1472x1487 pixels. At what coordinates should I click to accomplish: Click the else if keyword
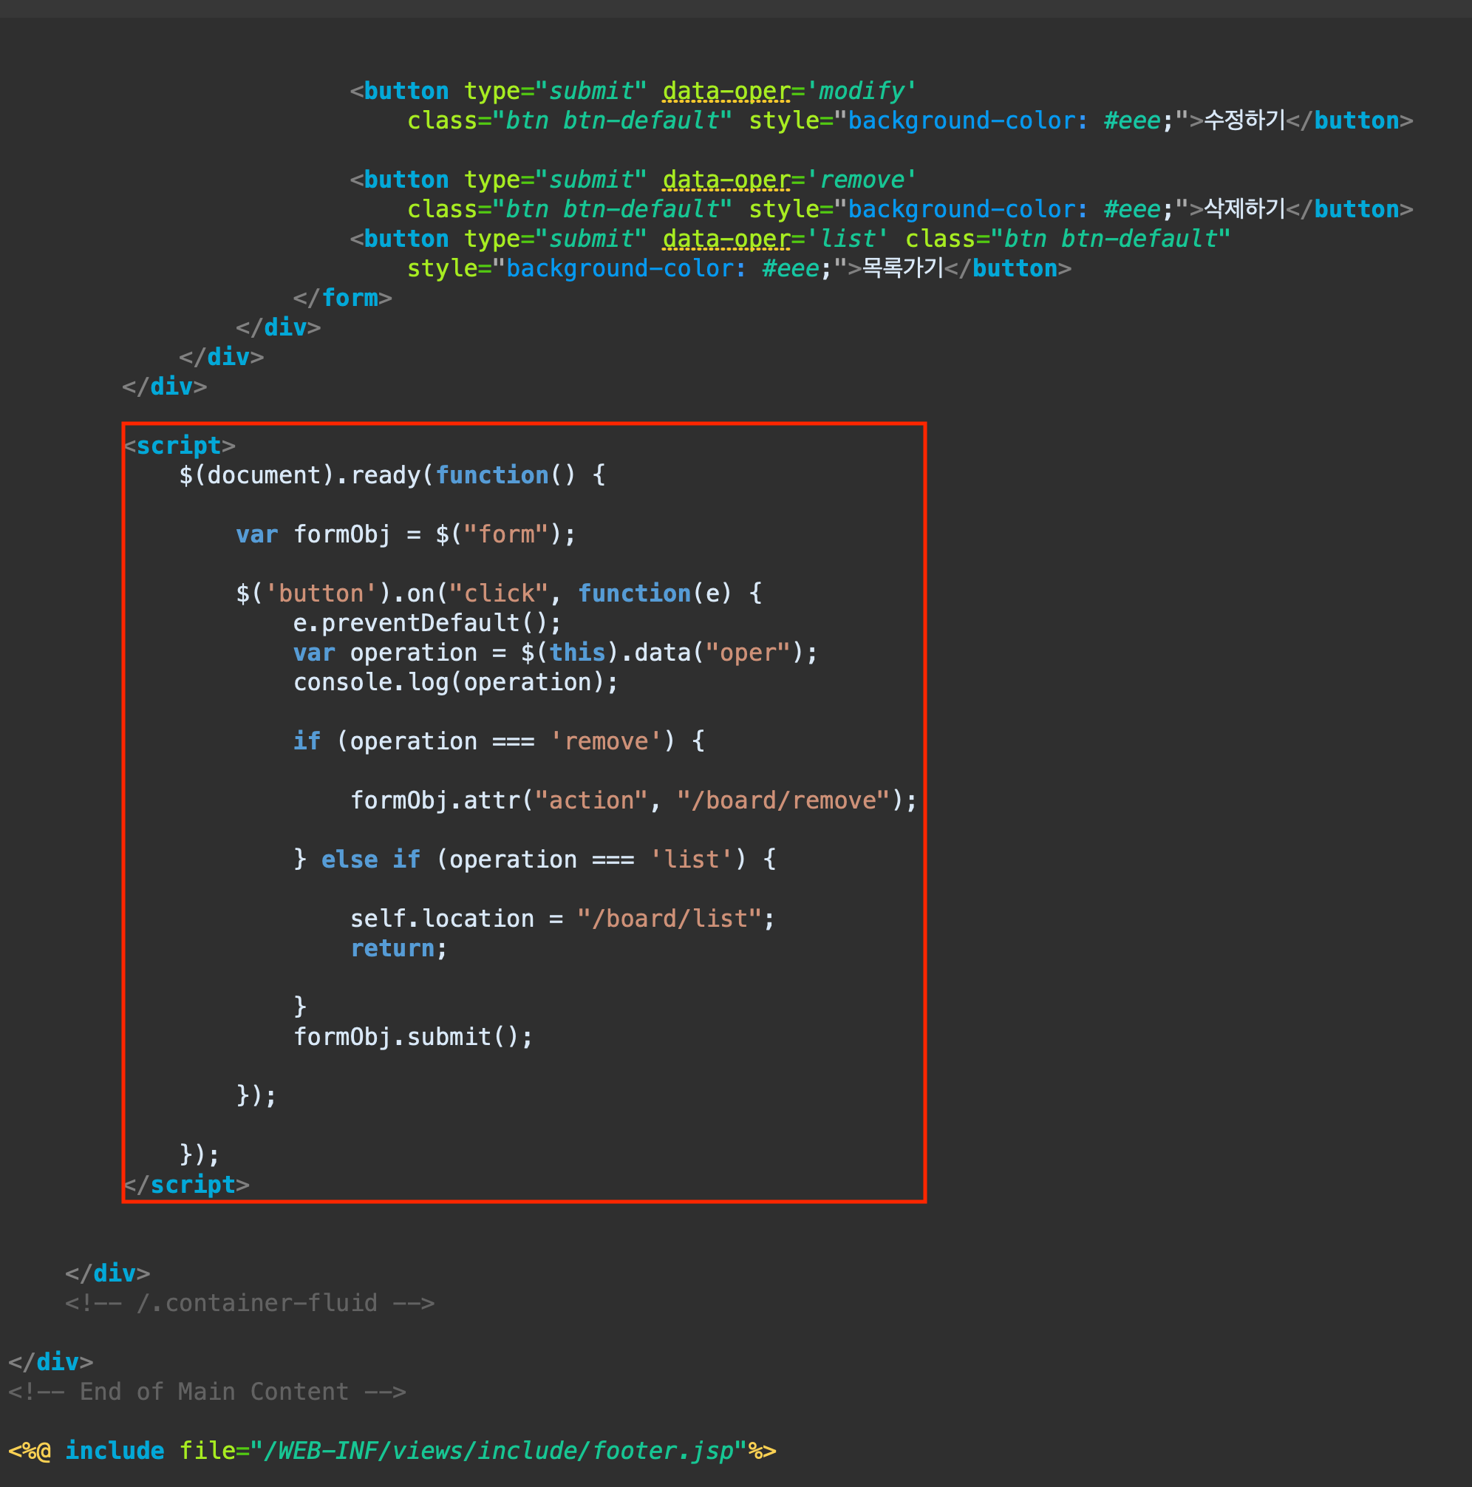click(370, 859)
